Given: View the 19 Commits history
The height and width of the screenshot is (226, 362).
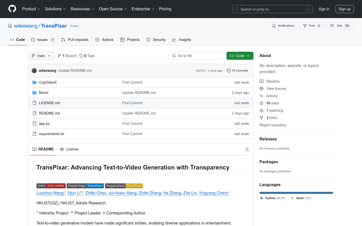Looking at the screenshot, I should coord(237,71).
